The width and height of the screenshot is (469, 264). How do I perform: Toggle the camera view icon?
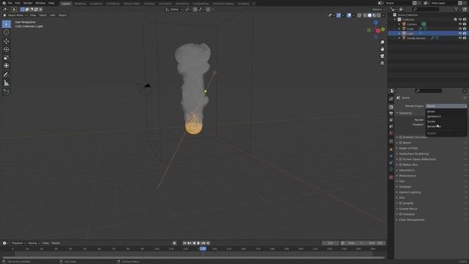pos(383,56)
